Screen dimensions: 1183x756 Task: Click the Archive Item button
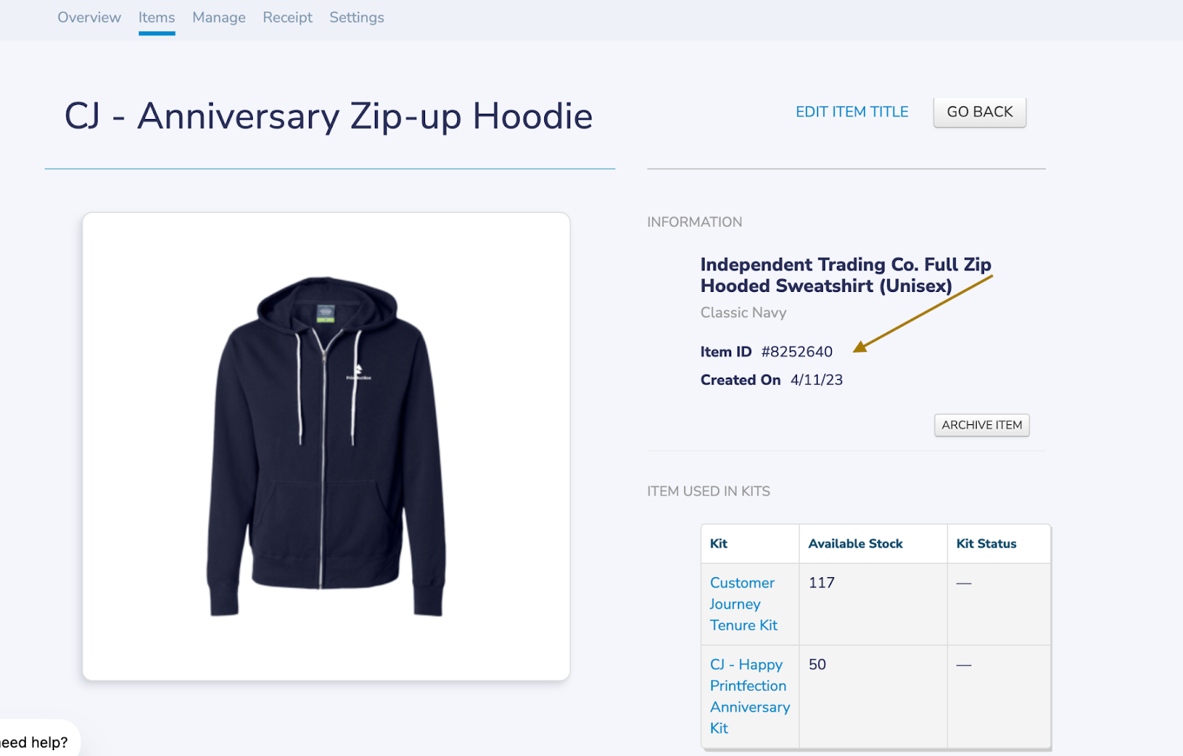point(981,426)
